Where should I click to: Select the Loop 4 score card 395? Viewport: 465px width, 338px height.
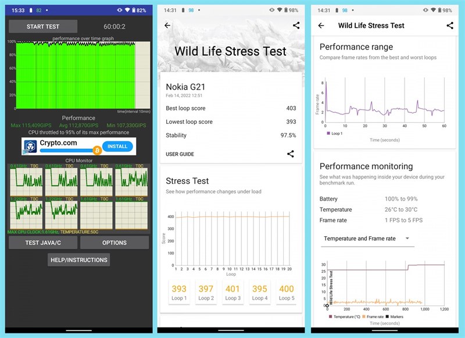tap(259, 292)
